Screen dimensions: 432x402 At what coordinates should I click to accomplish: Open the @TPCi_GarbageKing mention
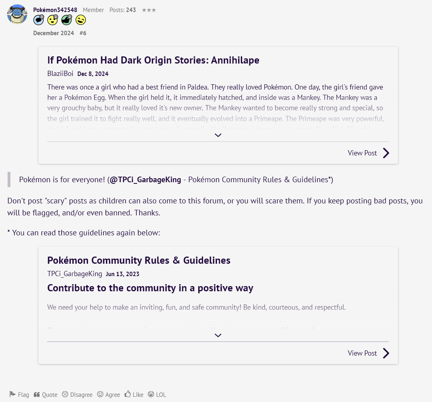coord(145,180)
